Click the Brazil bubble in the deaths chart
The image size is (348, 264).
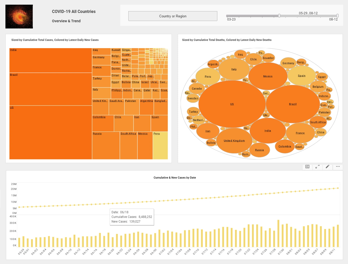[293, 104]
